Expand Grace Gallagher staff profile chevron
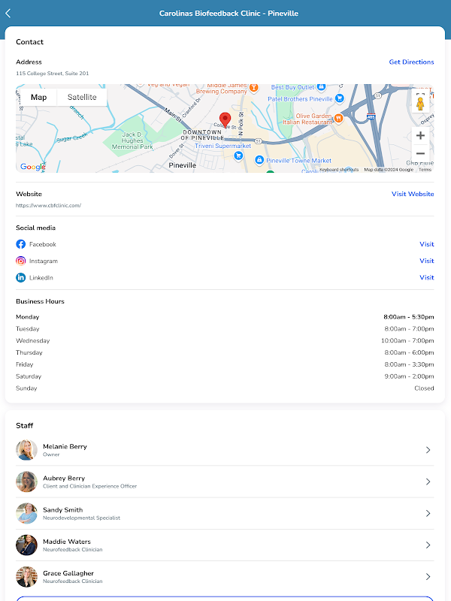The width and height of the screenshot is (451, 601). (428, 577)
